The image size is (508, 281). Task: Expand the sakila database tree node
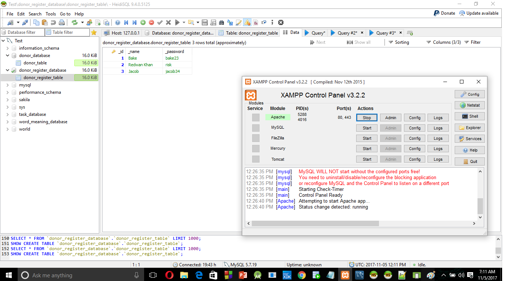(8, 100)
